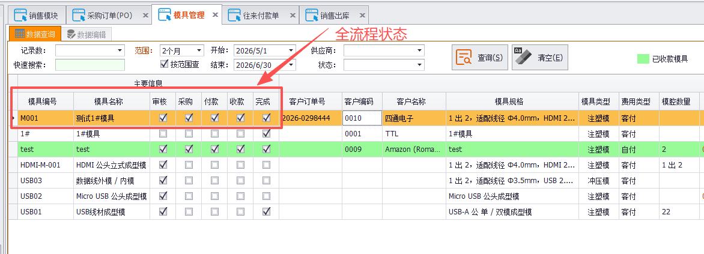Switch to the 往来付款单 tab
Screen dimensions: 704x254
pyautogui.click(x=261, y=15)
